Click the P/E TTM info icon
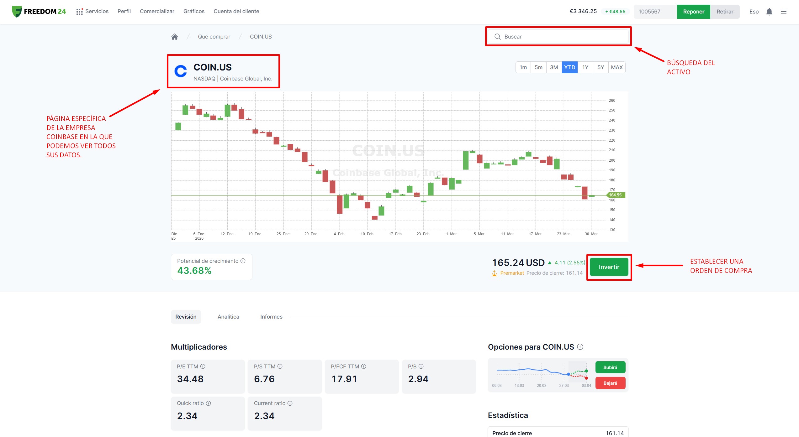799x437 pixels. (x=203, y=366)
